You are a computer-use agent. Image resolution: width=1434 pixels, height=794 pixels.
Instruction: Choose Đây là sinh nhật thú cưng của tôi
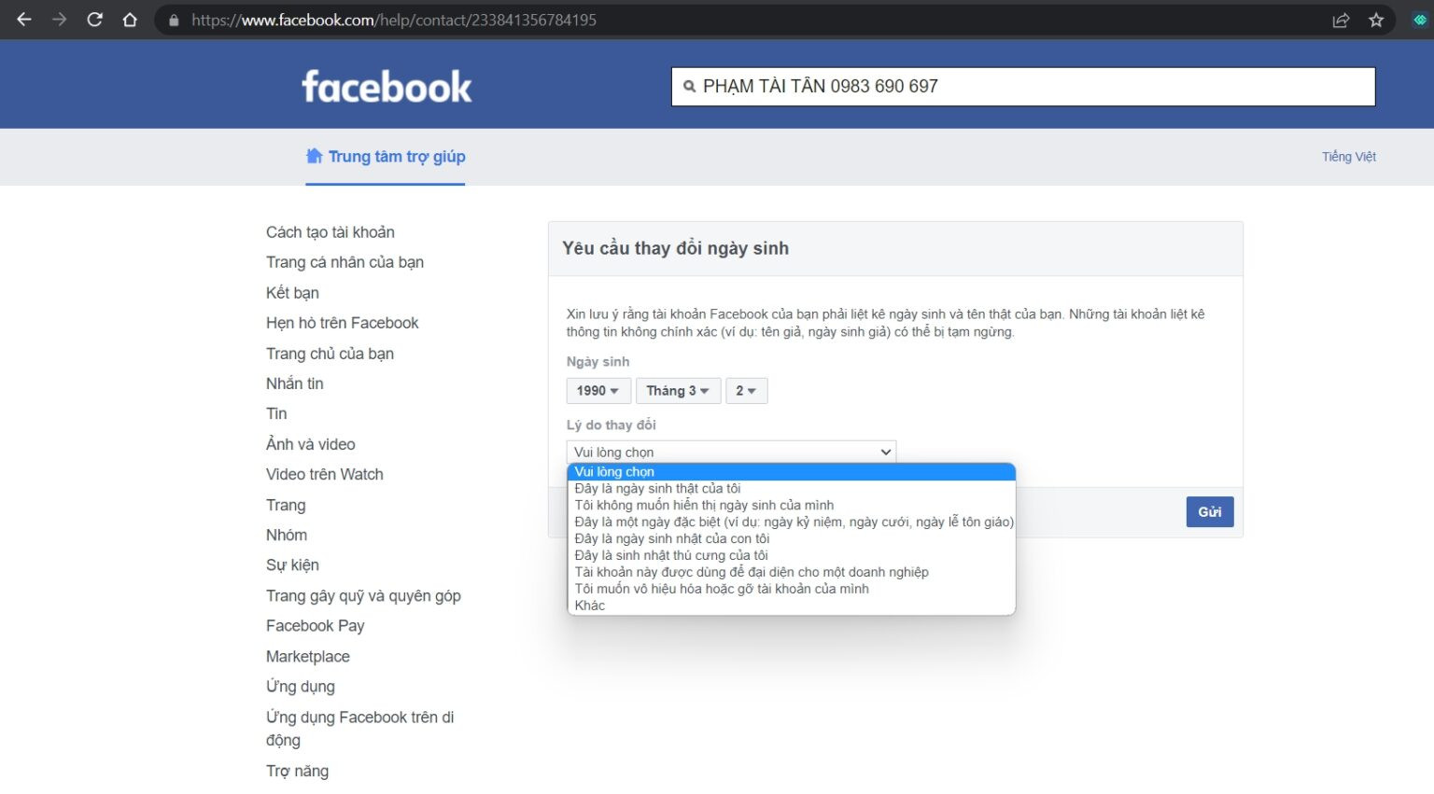[x=791, y=556]
